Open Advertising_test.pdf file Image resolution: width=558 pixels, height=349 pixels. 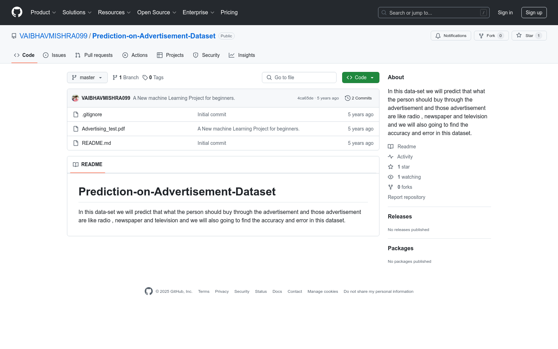click(x=103, y=129)
